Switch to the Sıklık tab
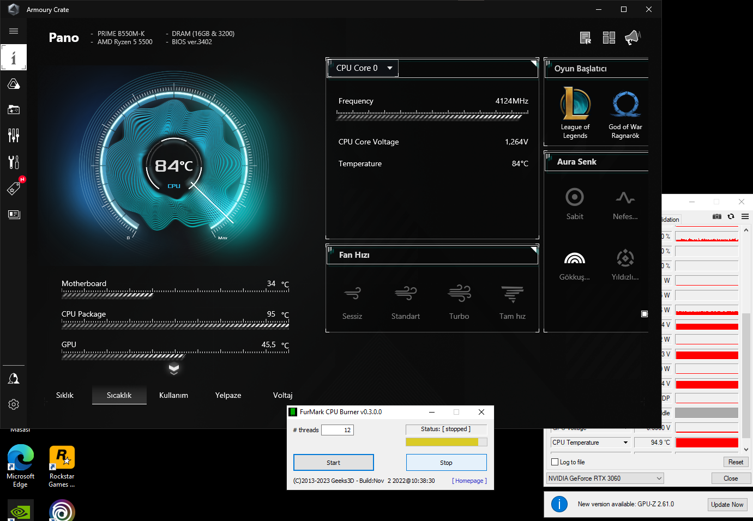This screenshot has height=521, width=753. coord(65,395)
